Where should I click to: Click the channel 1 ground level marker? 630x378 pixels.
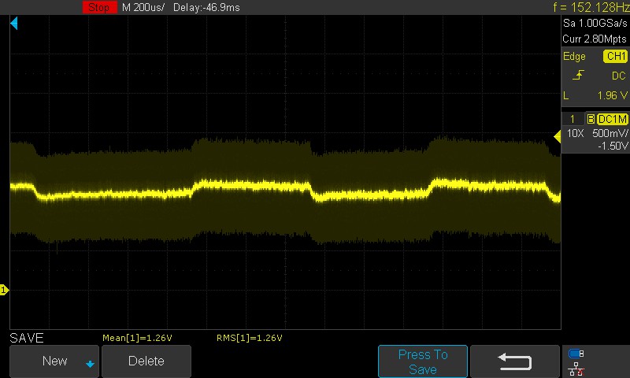[x=4, y=290]
